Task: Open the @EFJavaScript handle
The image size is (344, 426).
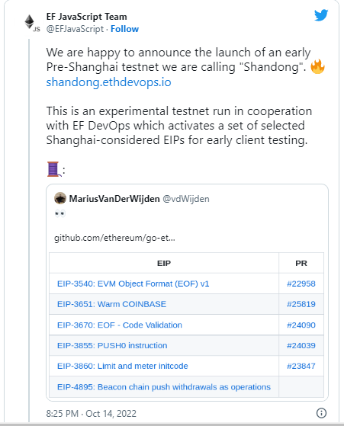Action: tap(75, 29)
